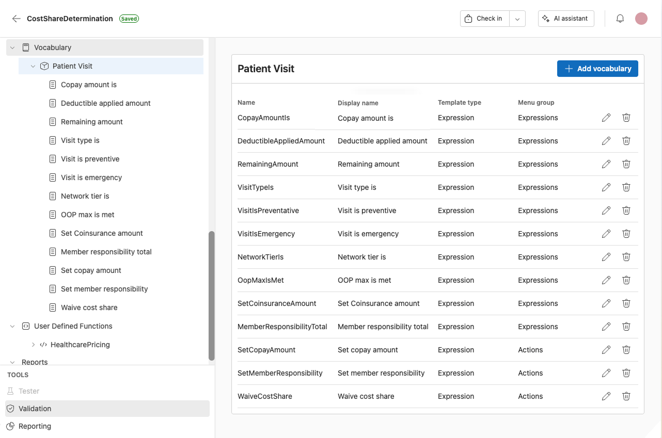
Task: Open the notifications bell
Action: pyautogui.click(x=620, y=19)
